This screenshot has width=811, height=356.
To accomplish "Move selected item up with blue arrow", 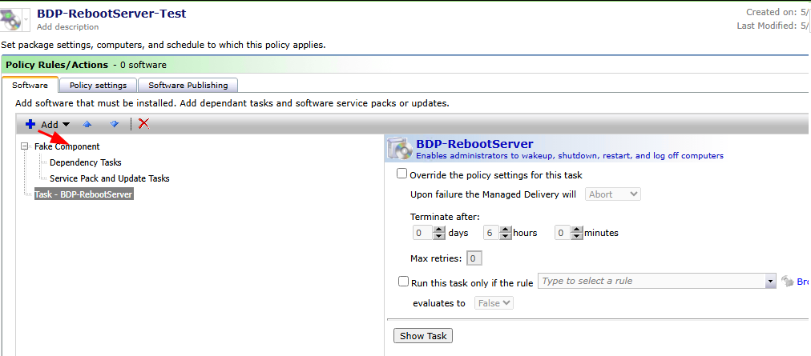I will (87, 124).
